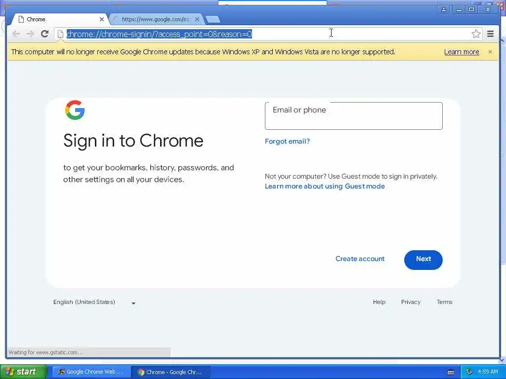This screenshot has width=506, height=379.
Task: Open a new tab
Action: point(213,19)
